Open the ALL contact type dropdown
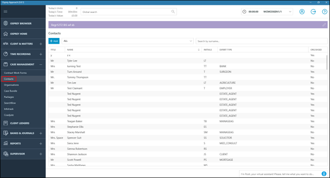This screenshot has height=178, width=330. tap(128, 41)
